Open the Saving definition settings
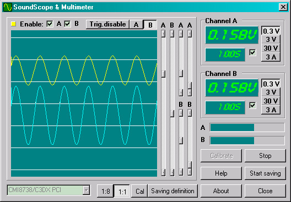This screenshot has height=202, width=291. pyautogui.click(x=173, y=191)
